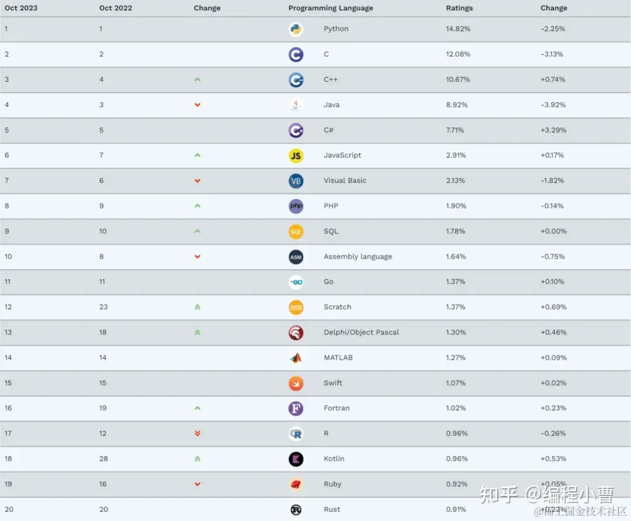Viewport: 631px width, 521px height.
Task: Click double green arrow in Scratch row
Action: click(197, 307)
